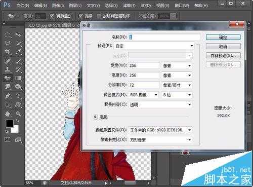
Task: Toggle Quick Mask mode
Action: click(x=8, y=139)
